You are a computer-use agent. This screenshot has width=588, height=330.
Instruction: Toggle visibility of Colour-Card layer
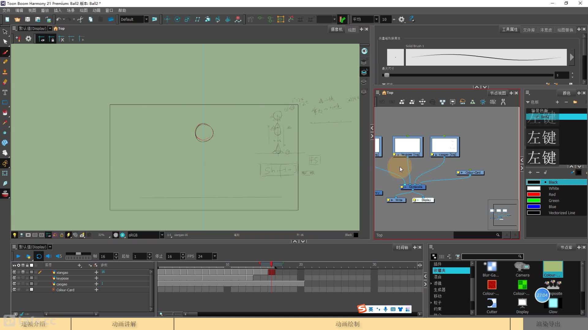click(14, 289)
